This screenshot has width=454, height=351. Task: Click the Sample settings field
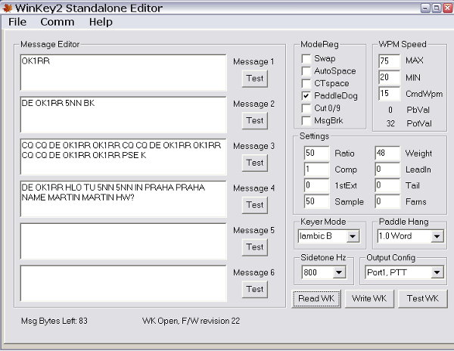click(x=316, y=202)
